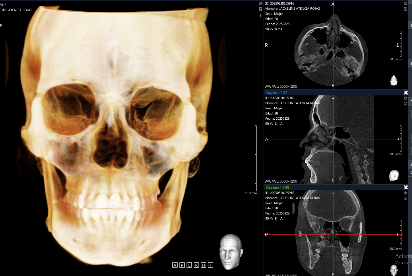This screenshot has width=412, height=276.
Task: Click the axial view orientation head icon
Action: pos(394,80)
